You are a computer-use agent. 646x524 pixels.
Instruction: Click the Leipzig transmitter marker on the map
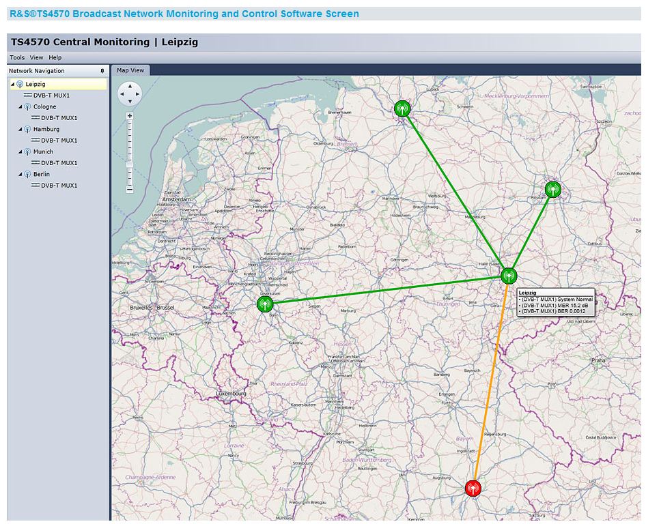coord(509,276)
